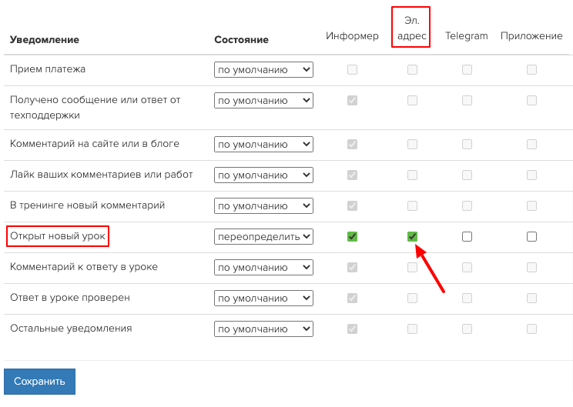Open dropdown for Комментарий на сайте или в блоге
The image size is (573, 407).
coord(264,144)
